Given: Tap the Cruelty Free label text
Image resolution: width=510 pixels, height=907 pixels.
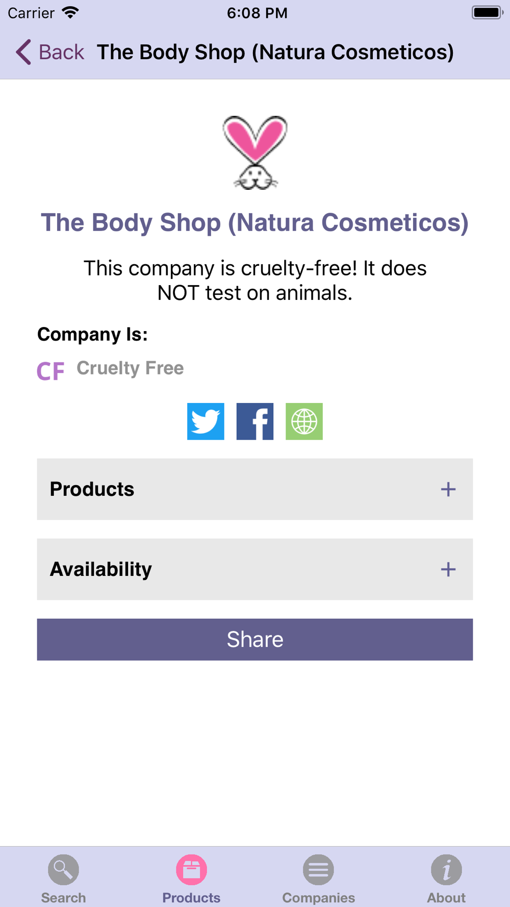Looking at the screenshot, I should click(130, 368).
